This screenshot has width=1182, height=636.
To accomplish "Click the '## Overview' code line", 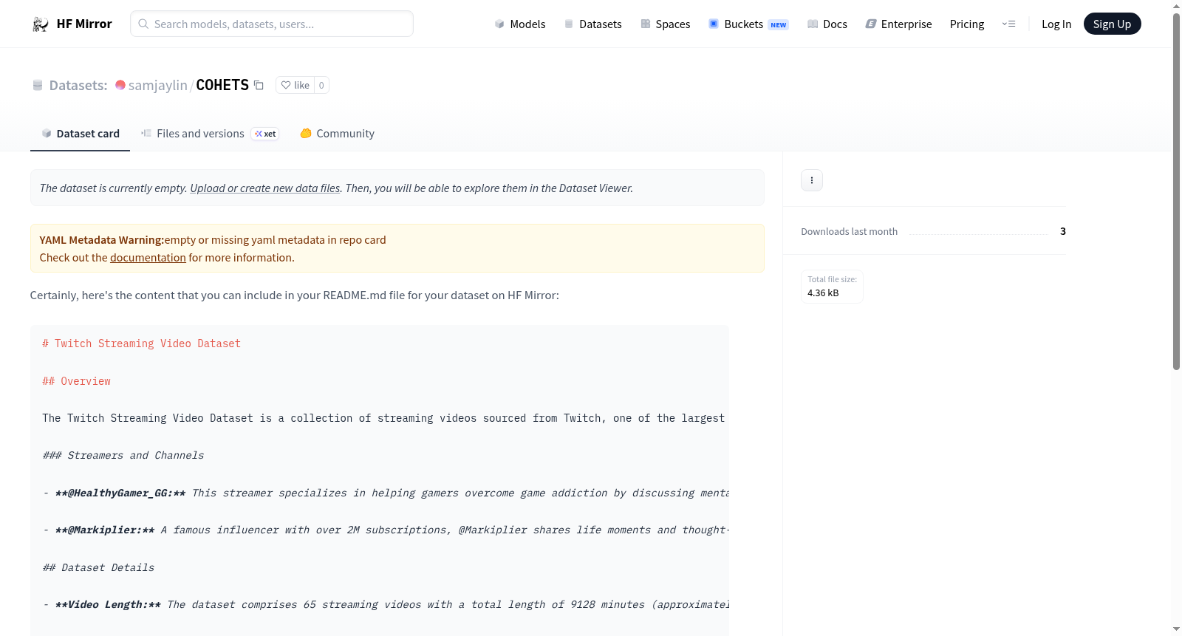I will coord(76,381).
